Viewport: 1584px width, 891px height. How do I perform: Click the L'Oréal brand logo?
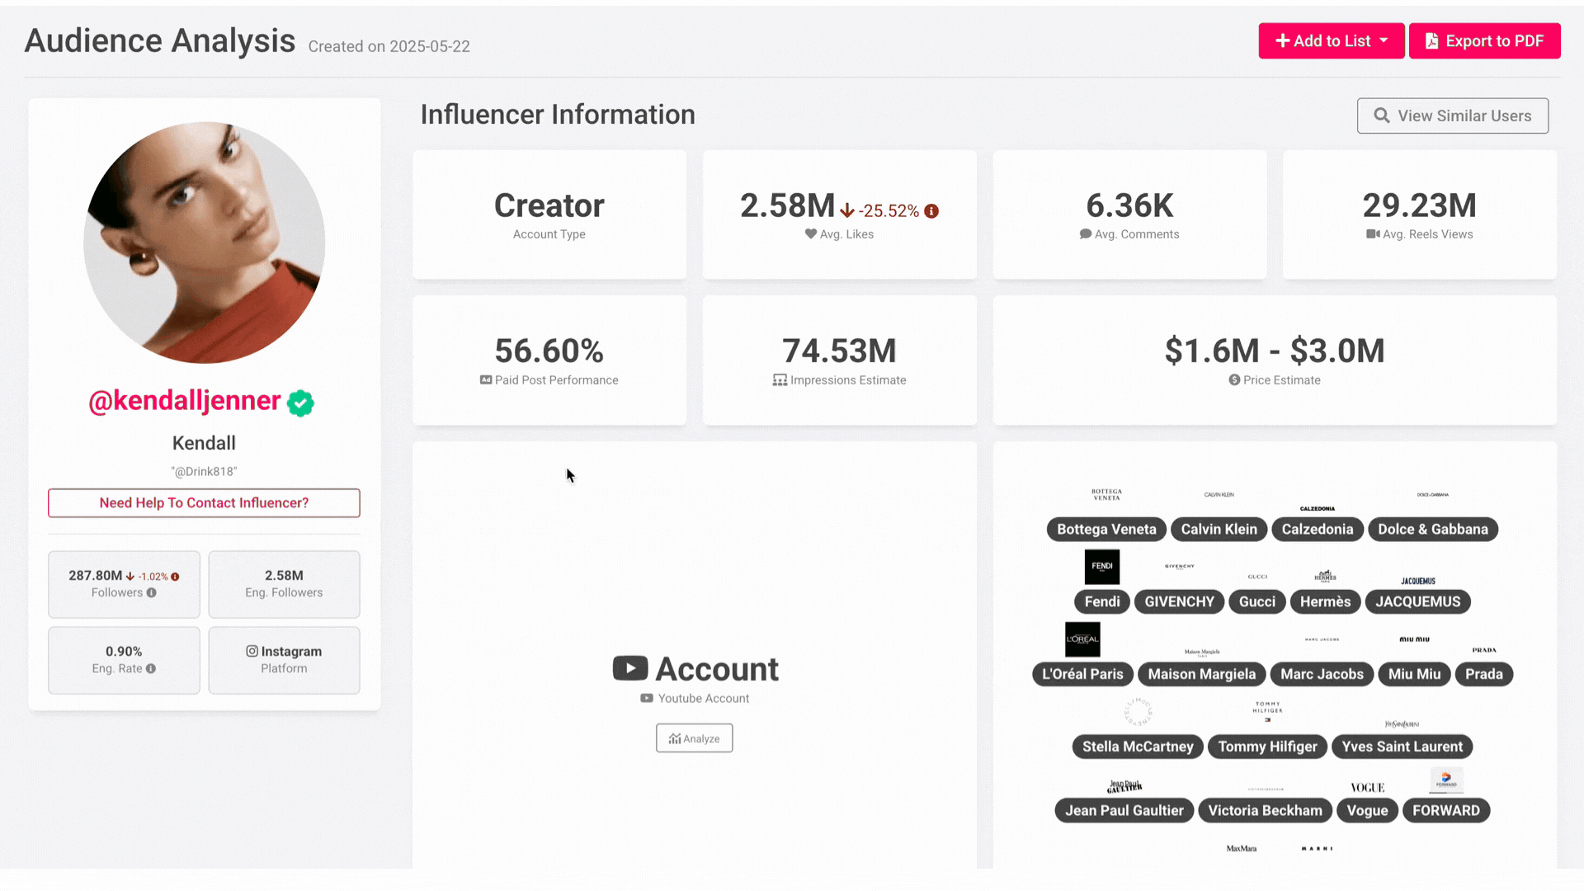(1082, 639)
